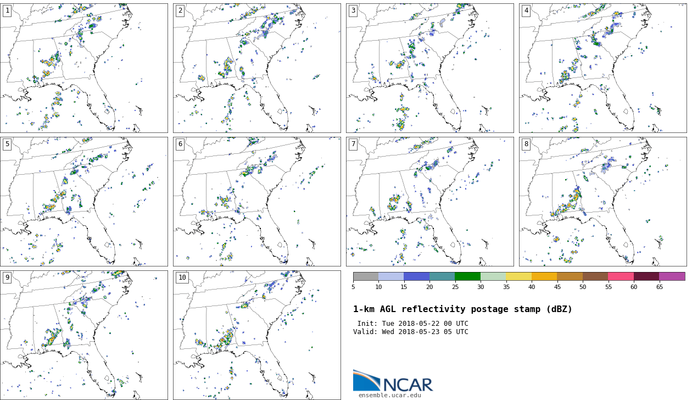The image size is (692, 400).
Task: Click number label 8 on eighth panel
Action: pos(526,144)
